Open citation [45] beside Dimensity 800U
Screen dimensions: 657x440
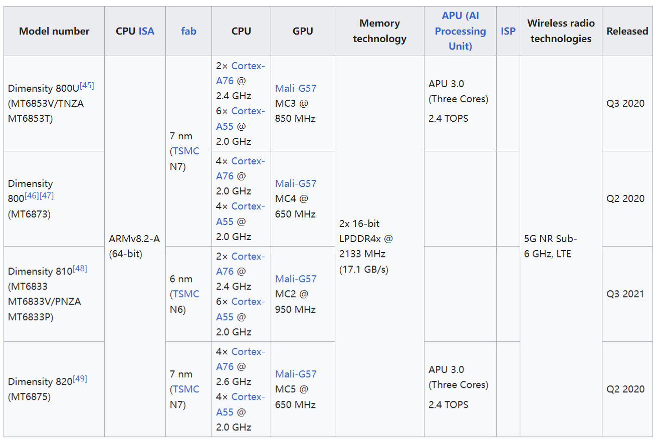[x=87, y=86]
